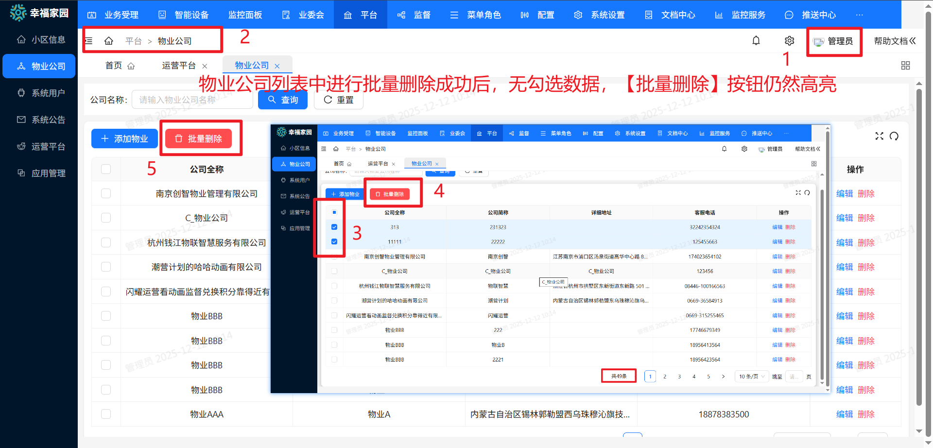The image size is (933, 448).
Task: Expand the top menu overflow ellipsis
Action: click(x=860, y=15)
